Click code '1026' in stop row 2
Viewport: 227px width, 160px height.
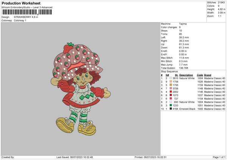coord(200,82)
